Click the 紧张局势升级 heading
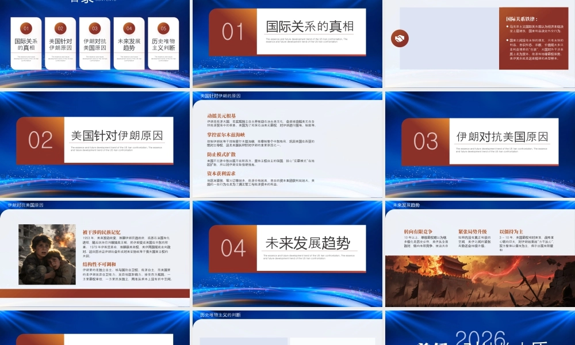Screen dimensions: 575x345 pyautogui.click(x=472, y=232)
